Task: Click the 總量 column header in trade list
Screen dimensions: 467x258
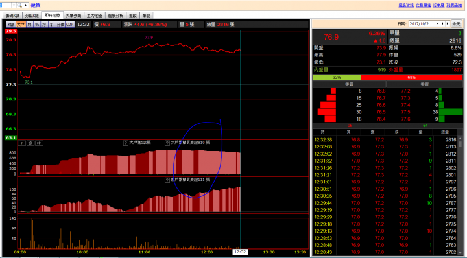Action: point(445,132)
